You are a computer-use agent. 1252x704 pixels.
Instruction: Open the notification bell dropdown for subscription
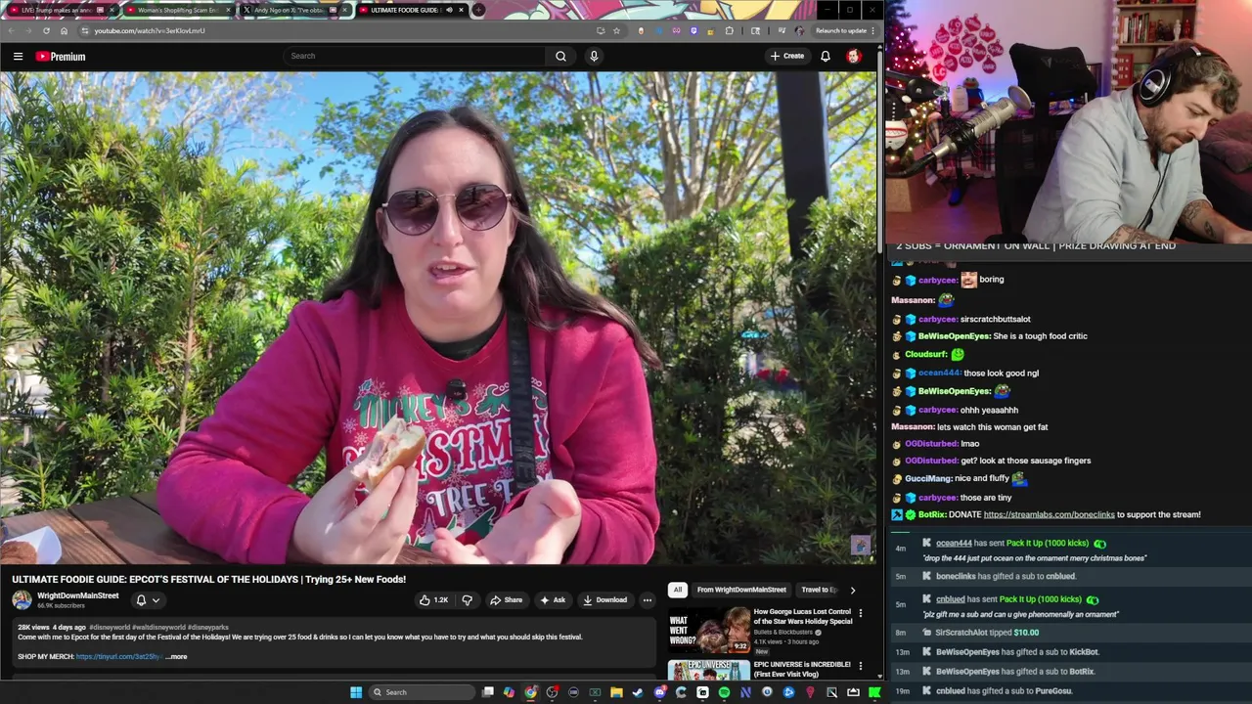(x=148, y=600)
